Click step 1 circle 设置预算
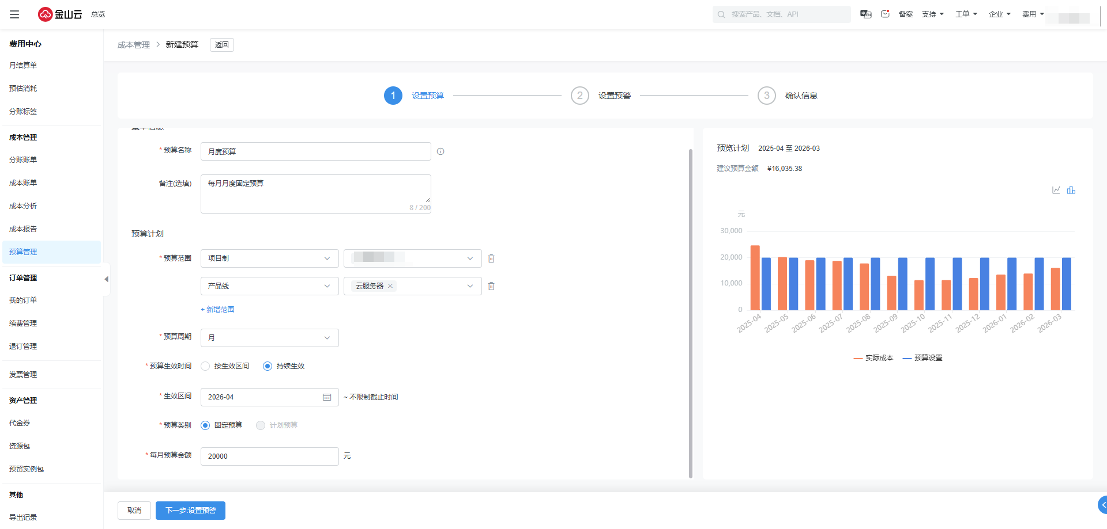 coord(393,96)
